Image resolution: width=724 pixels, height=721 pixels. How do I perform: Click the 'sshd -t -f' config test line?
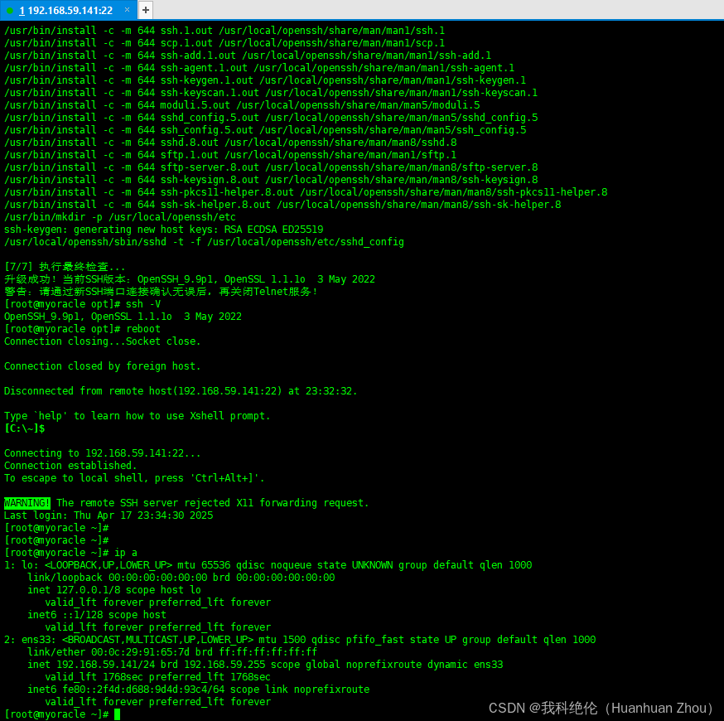pyautogui.click(x=204, y=242)
